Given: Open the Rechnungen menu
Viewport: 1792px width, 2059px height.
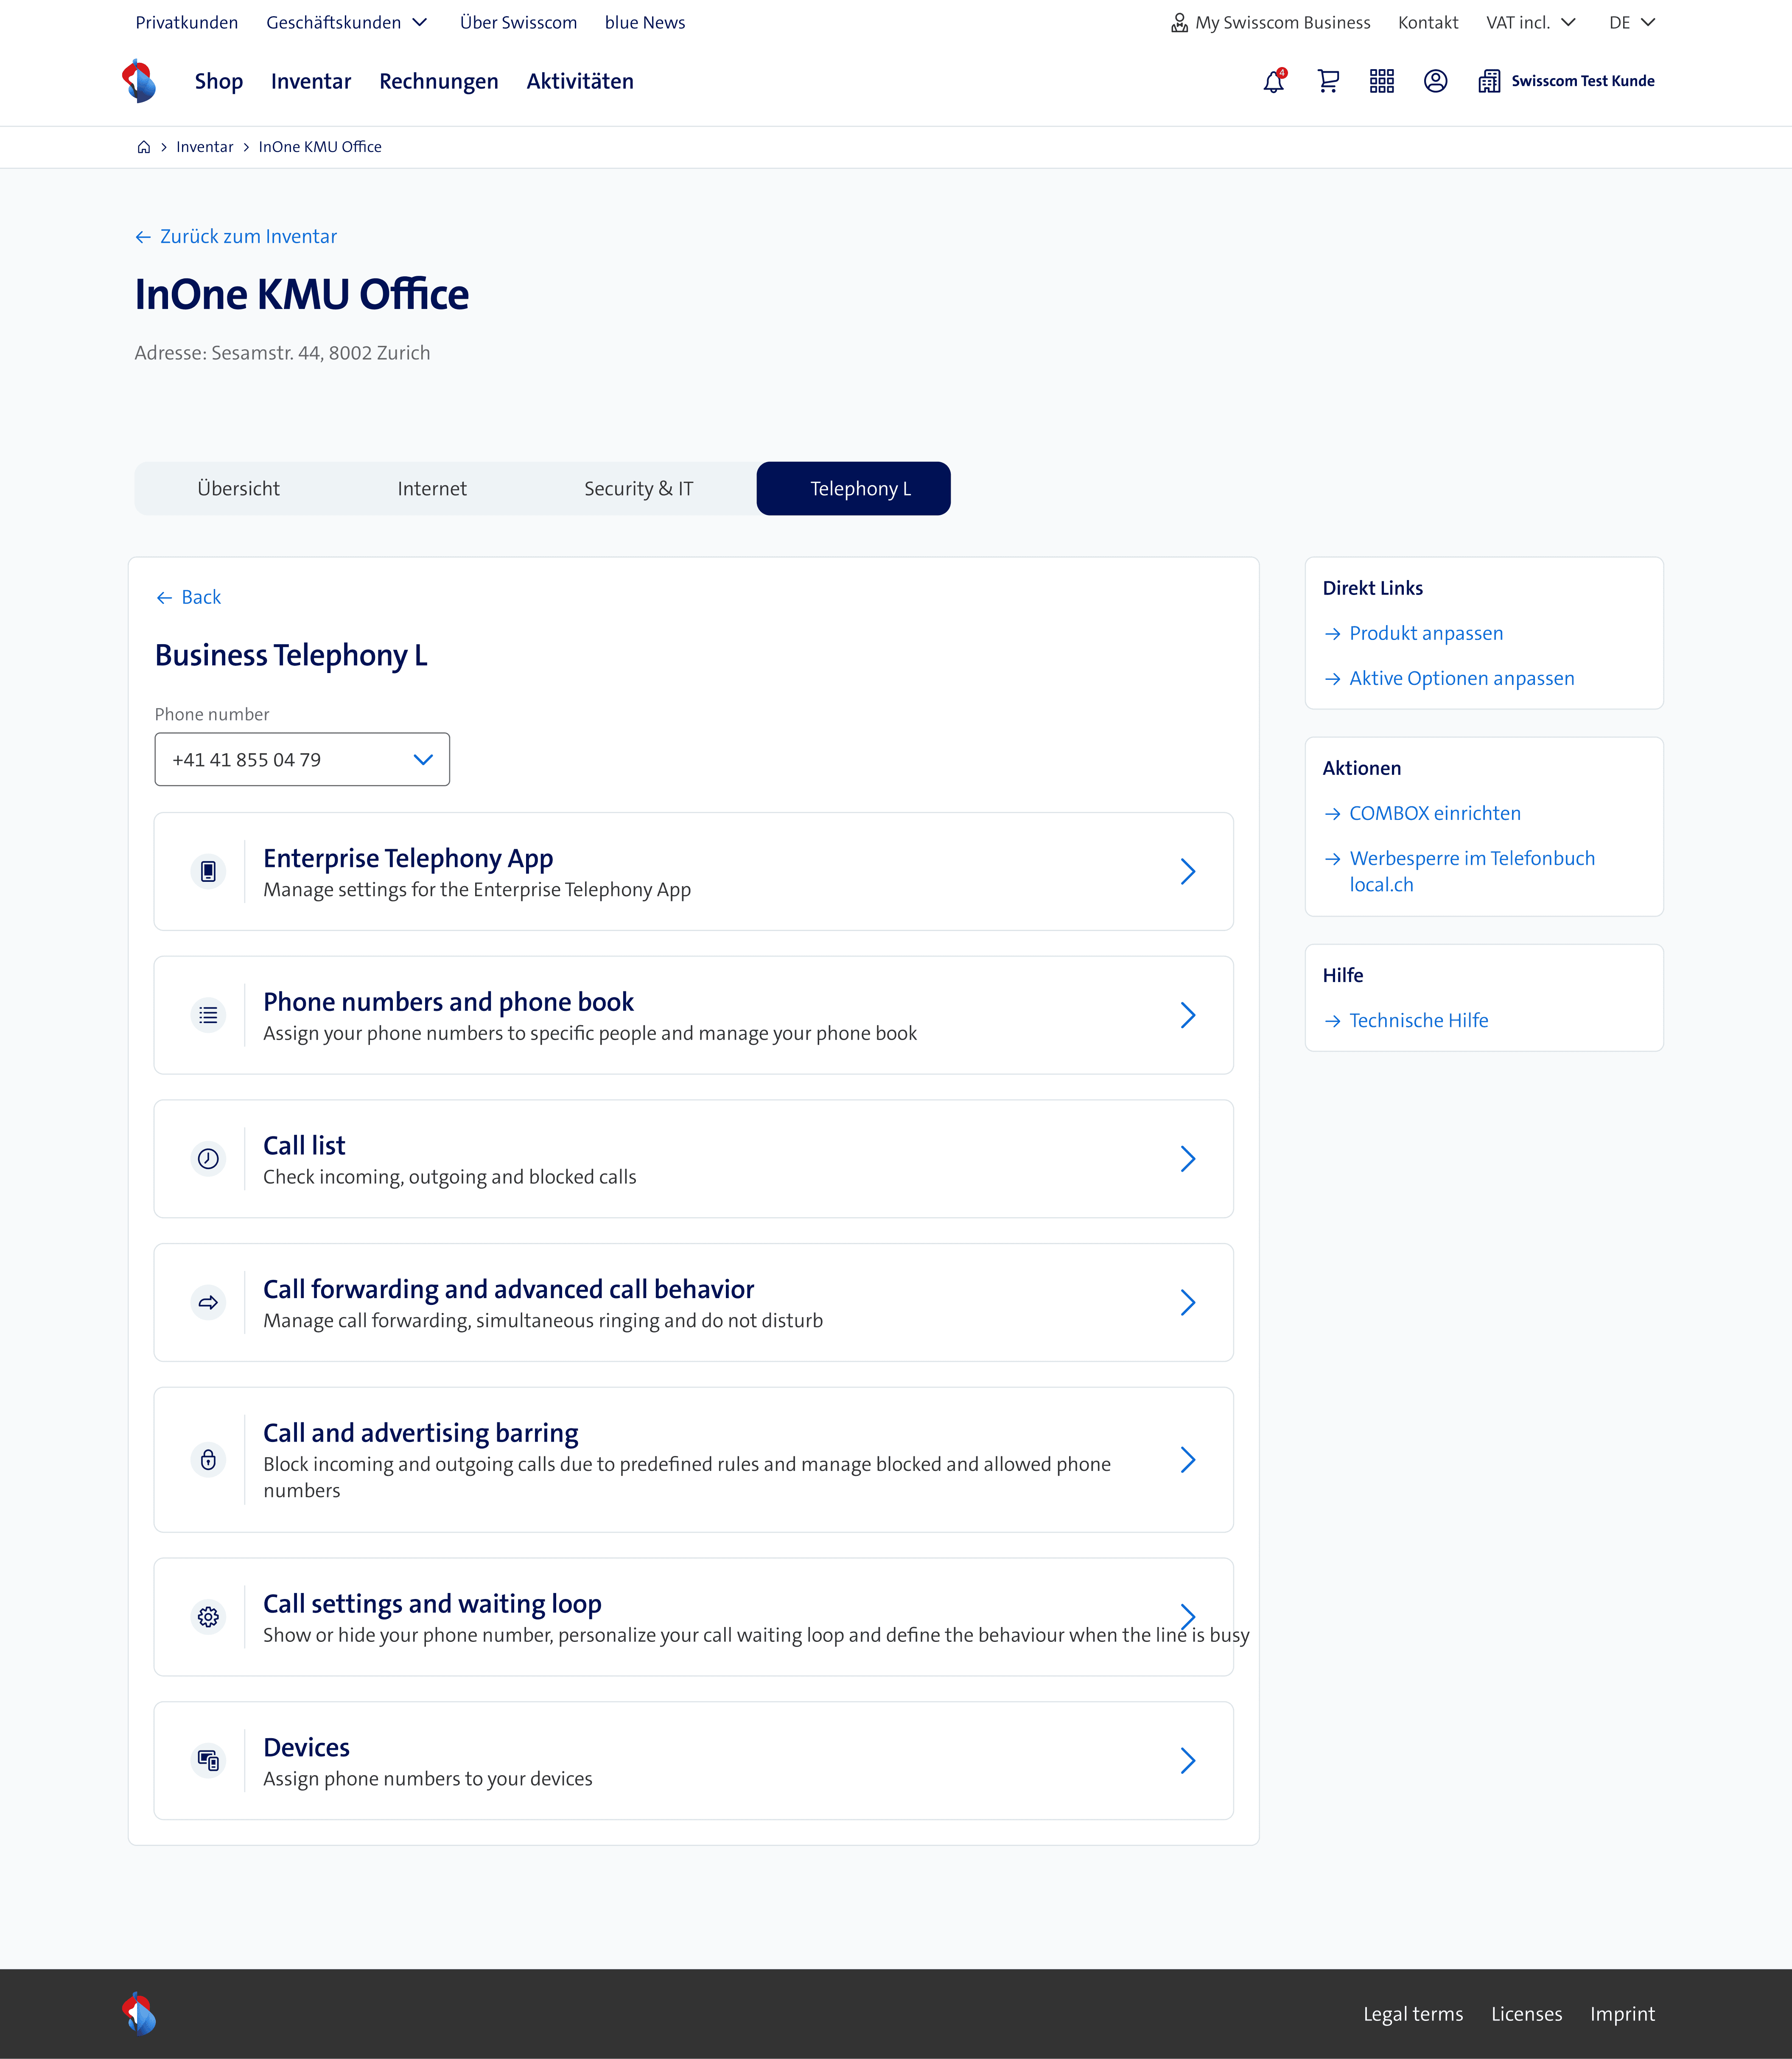Looking at the screenshot, I should point(439,81).
